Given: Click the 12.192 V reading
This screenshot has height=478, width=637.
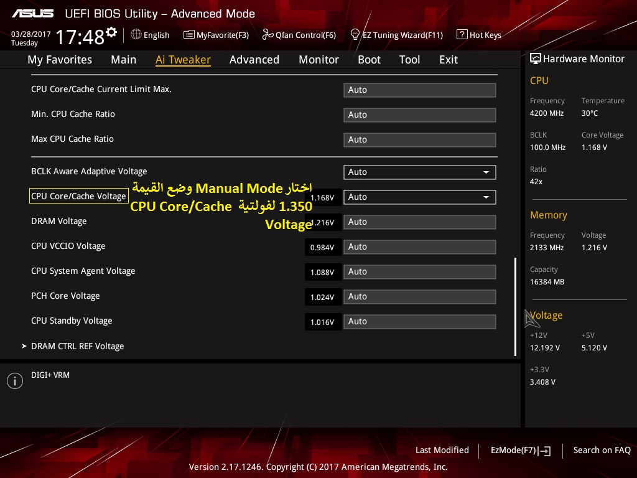Looking at the screenshot, I should point(545,347).
